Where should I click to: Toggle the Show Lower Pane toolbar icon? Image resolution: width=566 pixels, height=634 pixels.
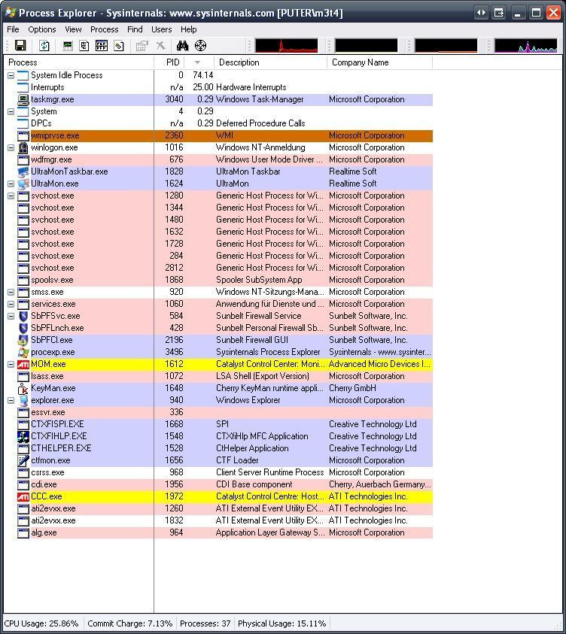point(101,46)
